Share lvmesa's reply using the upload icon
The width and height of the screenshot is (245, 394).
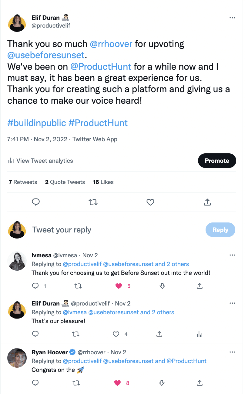point(200,286)
